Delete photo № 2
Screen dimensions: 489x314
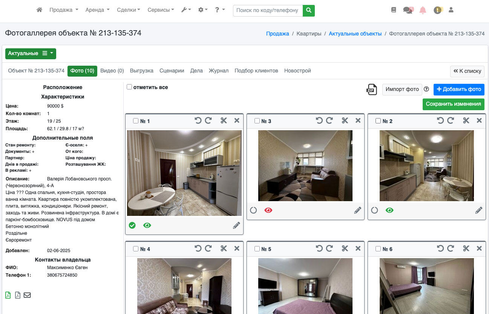point(479,120)
